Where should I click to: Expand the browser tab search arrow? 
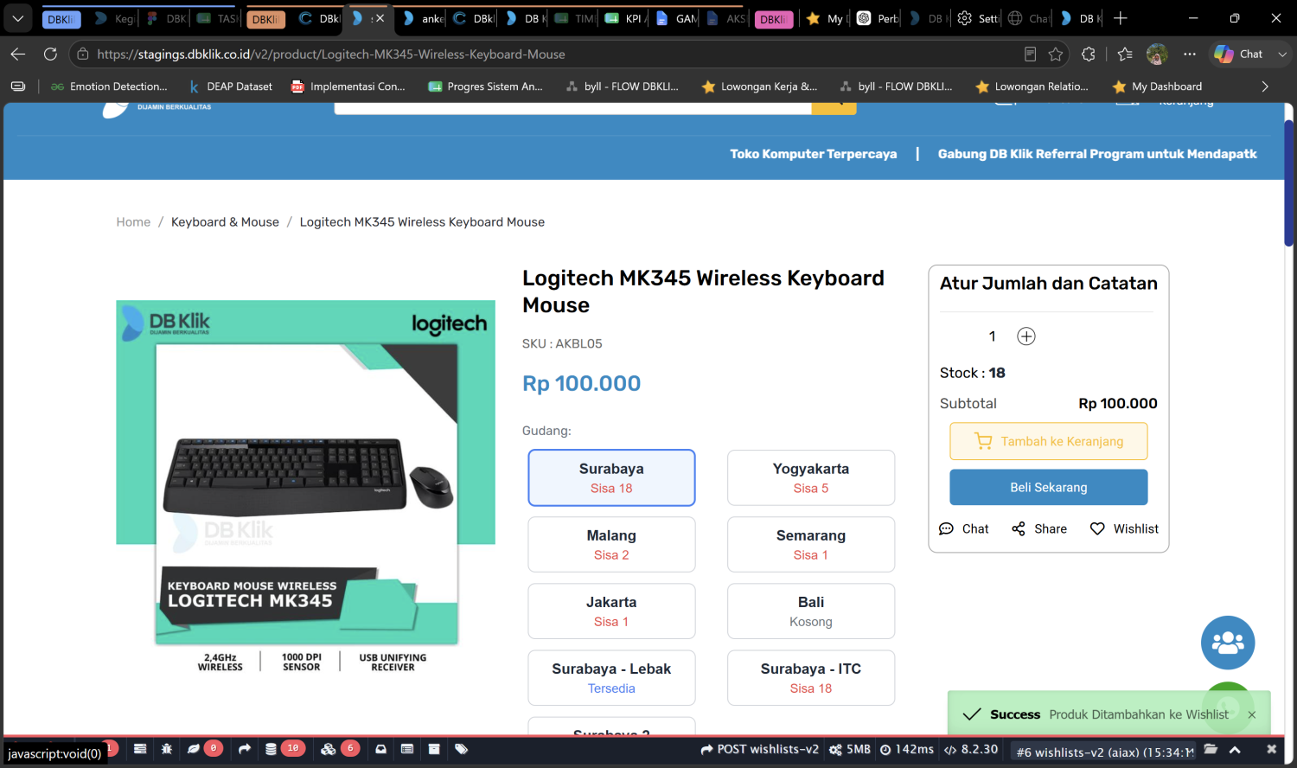(17, 18)
